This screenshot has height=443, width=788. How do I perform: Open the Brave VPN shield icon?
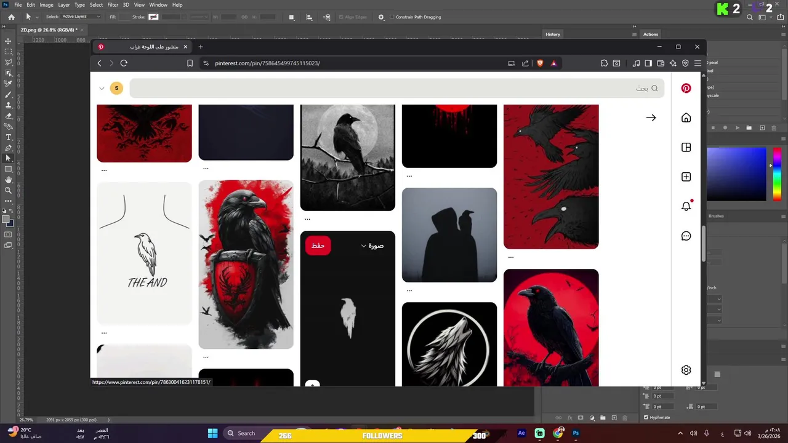coord(685,63)
